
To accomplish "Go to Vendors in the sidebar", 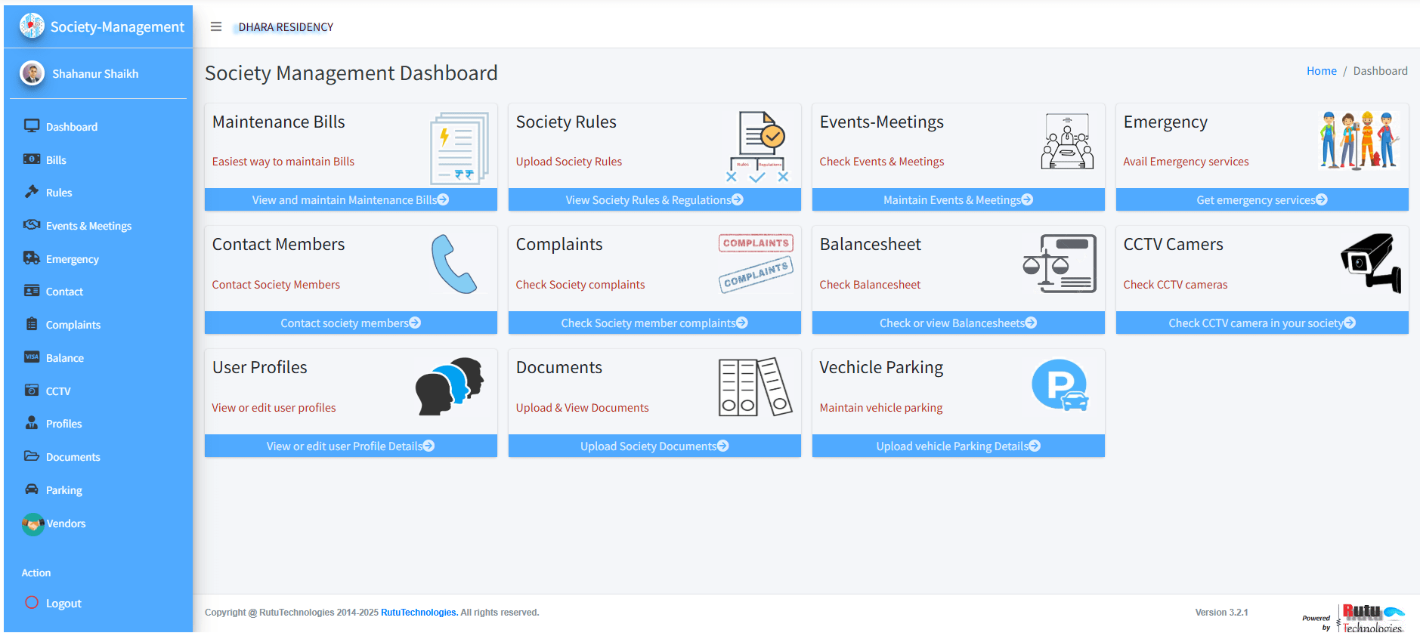I will point(66,523).
